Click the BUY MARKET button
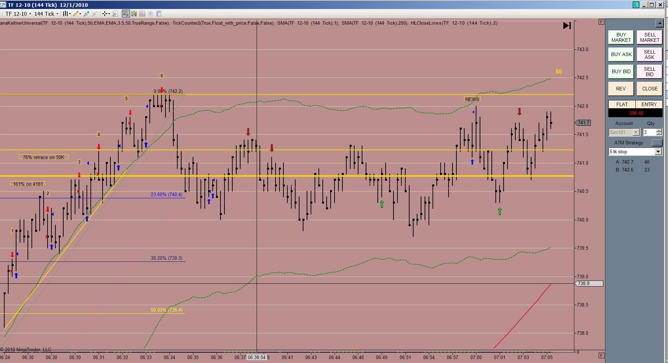The height and width of the screenshot is (363, 668). coord(621,38)
